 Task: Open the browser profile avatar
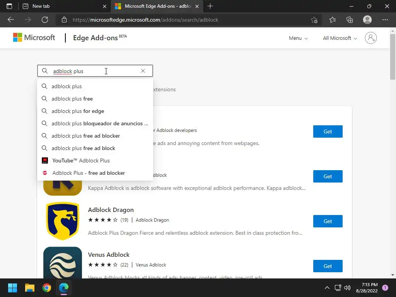point(367,20)
